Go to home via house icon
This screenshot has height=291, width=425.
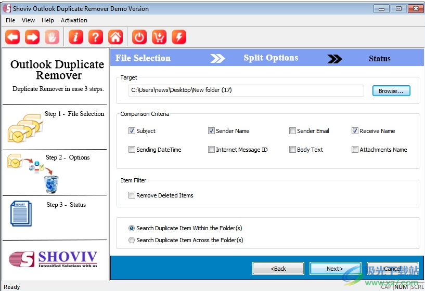115,37
